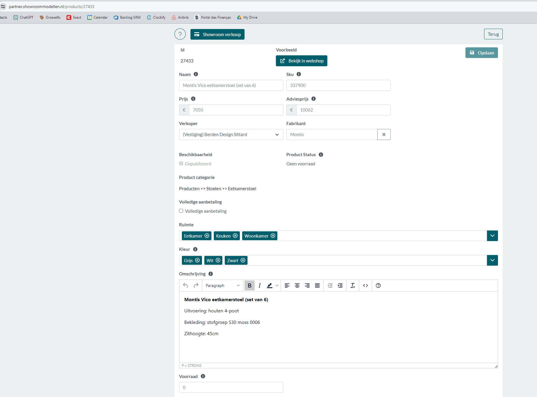Enable the Volledige aanbetaling checkbox

[181, 211]
